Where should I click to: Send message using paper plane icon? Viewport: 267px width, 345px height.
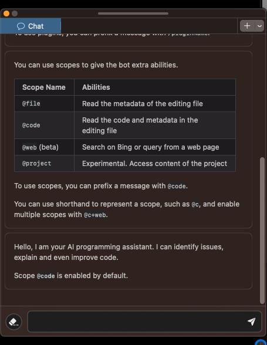coord(251,322)
